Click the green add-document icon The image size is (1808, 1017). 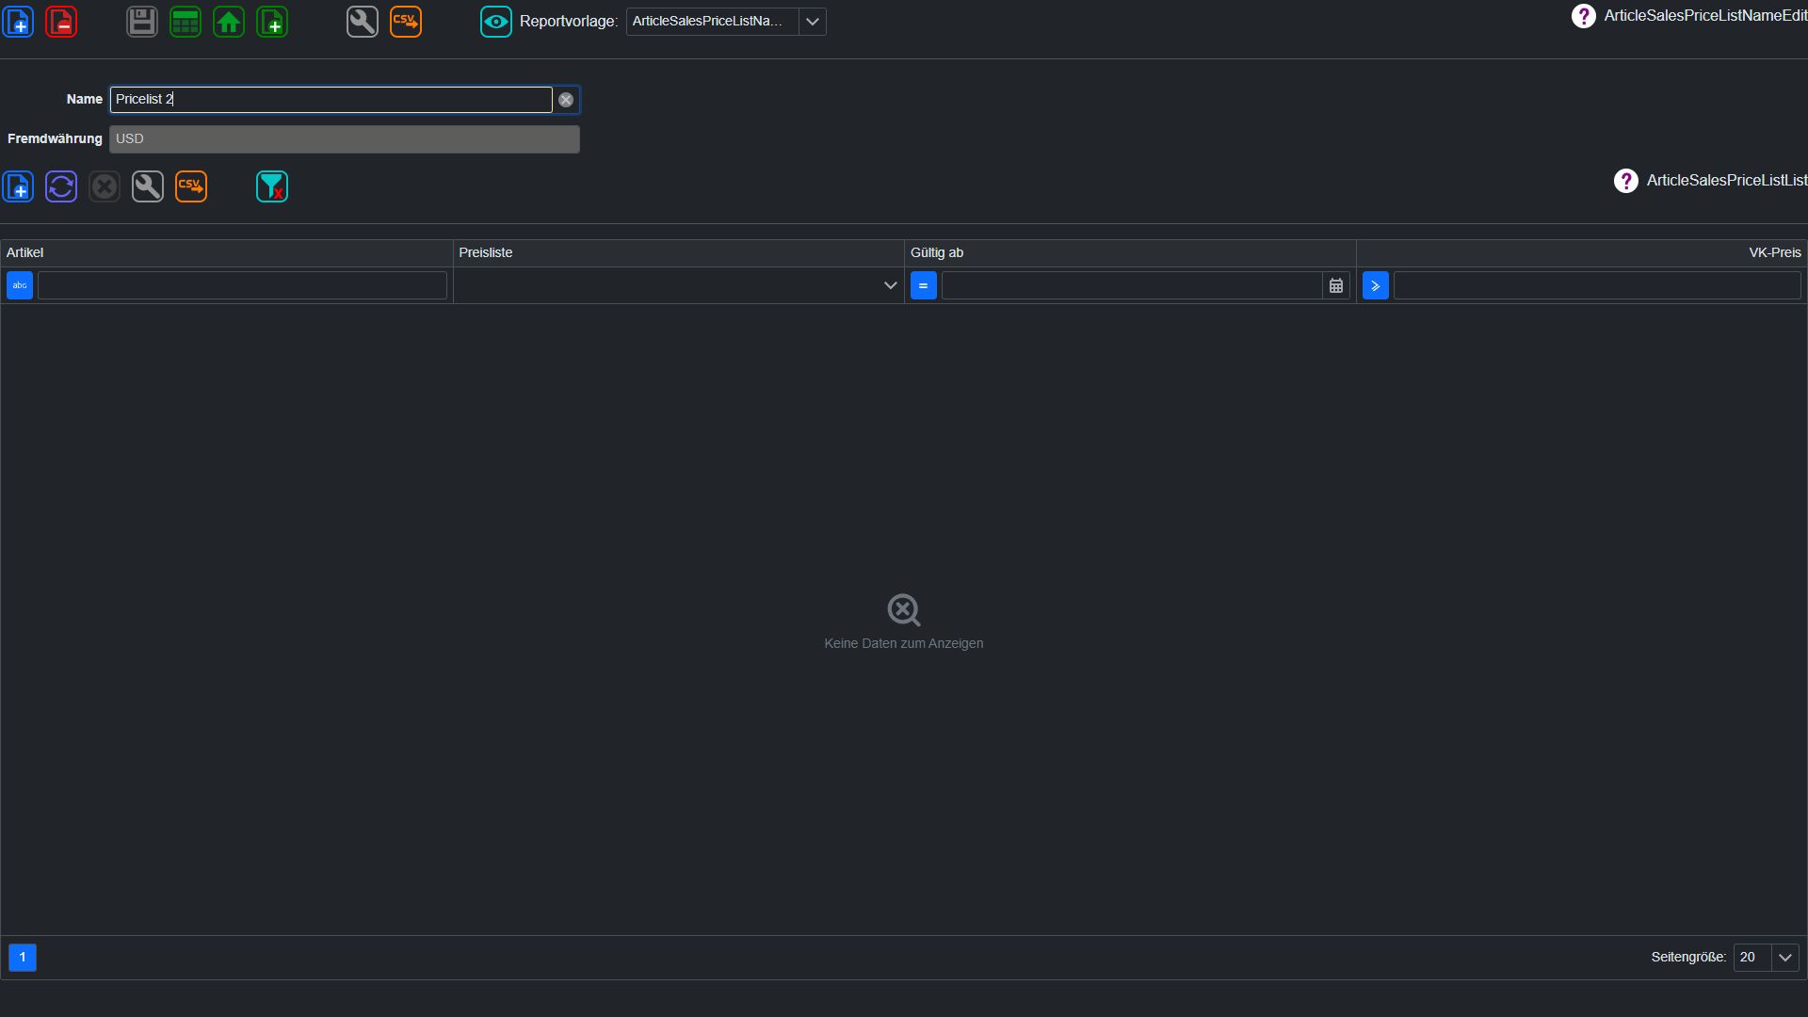272,22
